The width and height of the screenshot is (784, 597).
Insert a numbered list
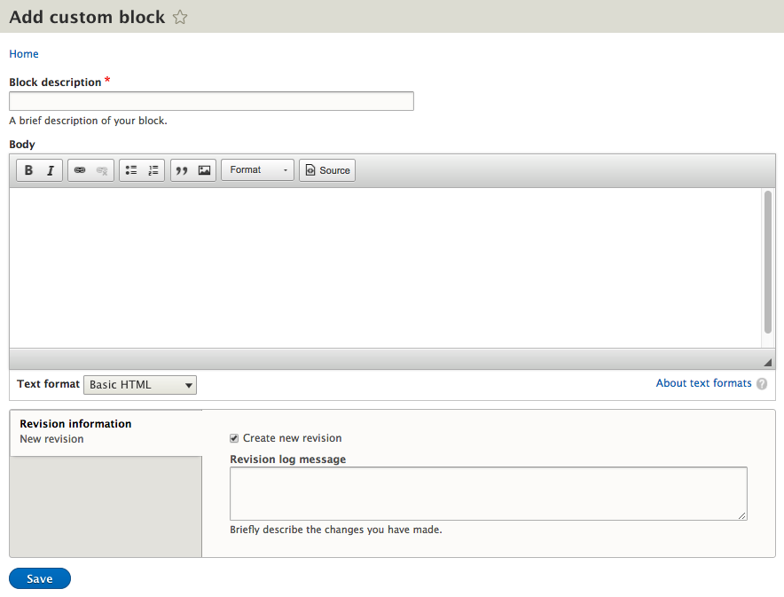(153, 170)
